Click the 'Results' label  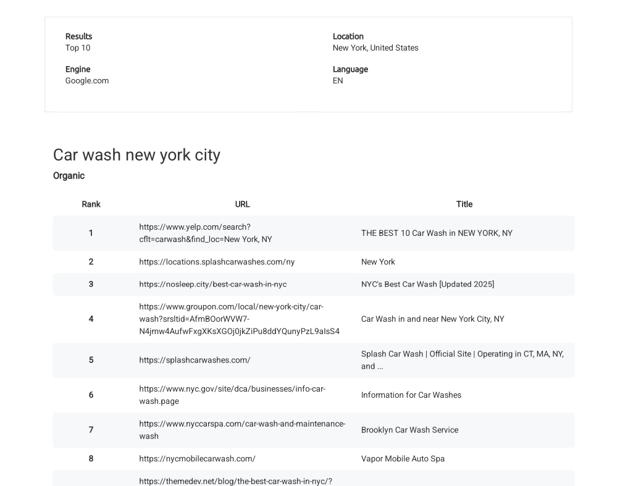(78, 36)
